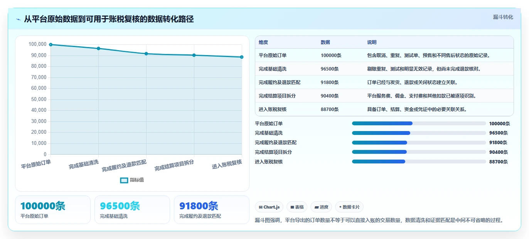
Task: Click the 进入账税复核 point on the line chart
Action: 242,57
